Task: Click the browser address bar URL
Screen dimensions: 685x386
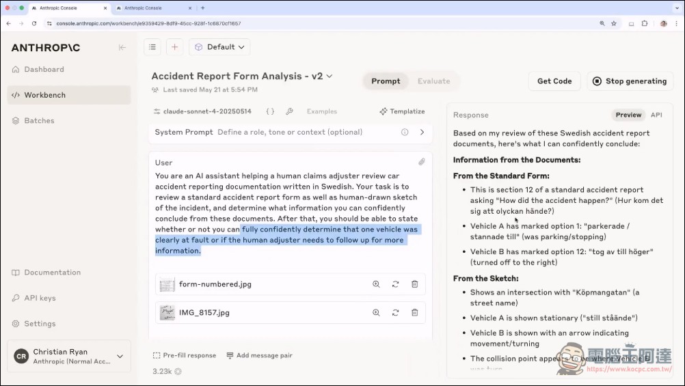Action: pyautogui.click(x=148, y=24)
